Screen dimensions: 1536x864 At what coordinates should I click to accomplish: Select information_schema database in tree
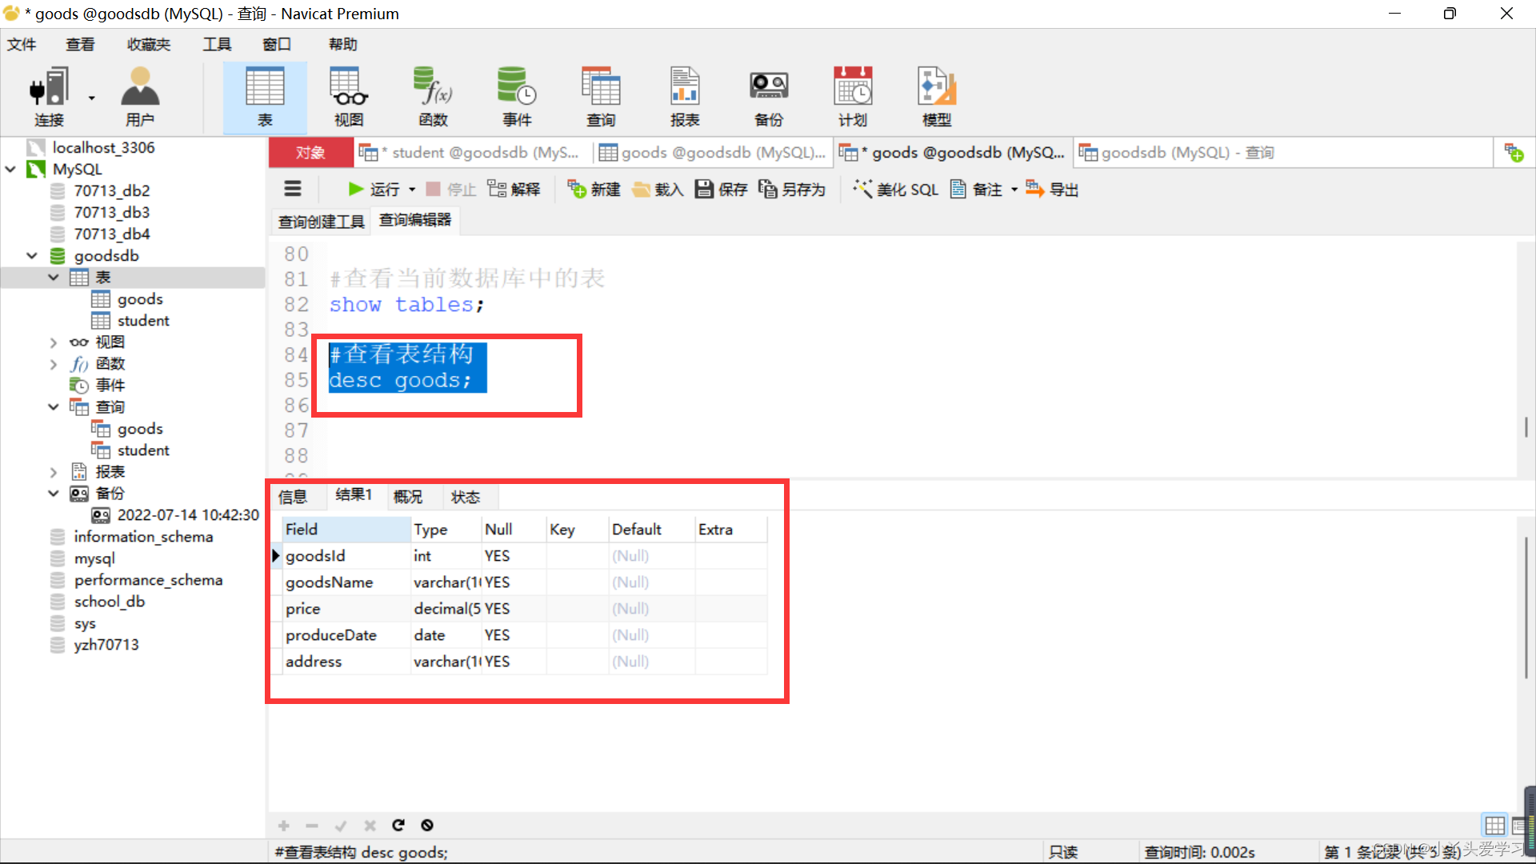pyautogui.click(x=143, y=537)
